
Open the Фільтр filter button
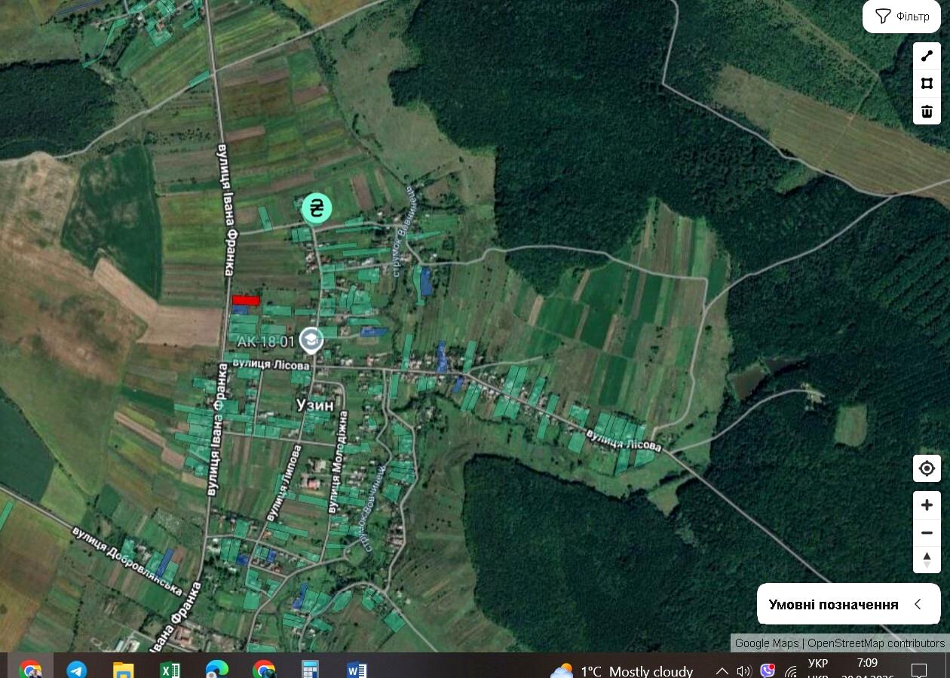(x=902, y=17)
